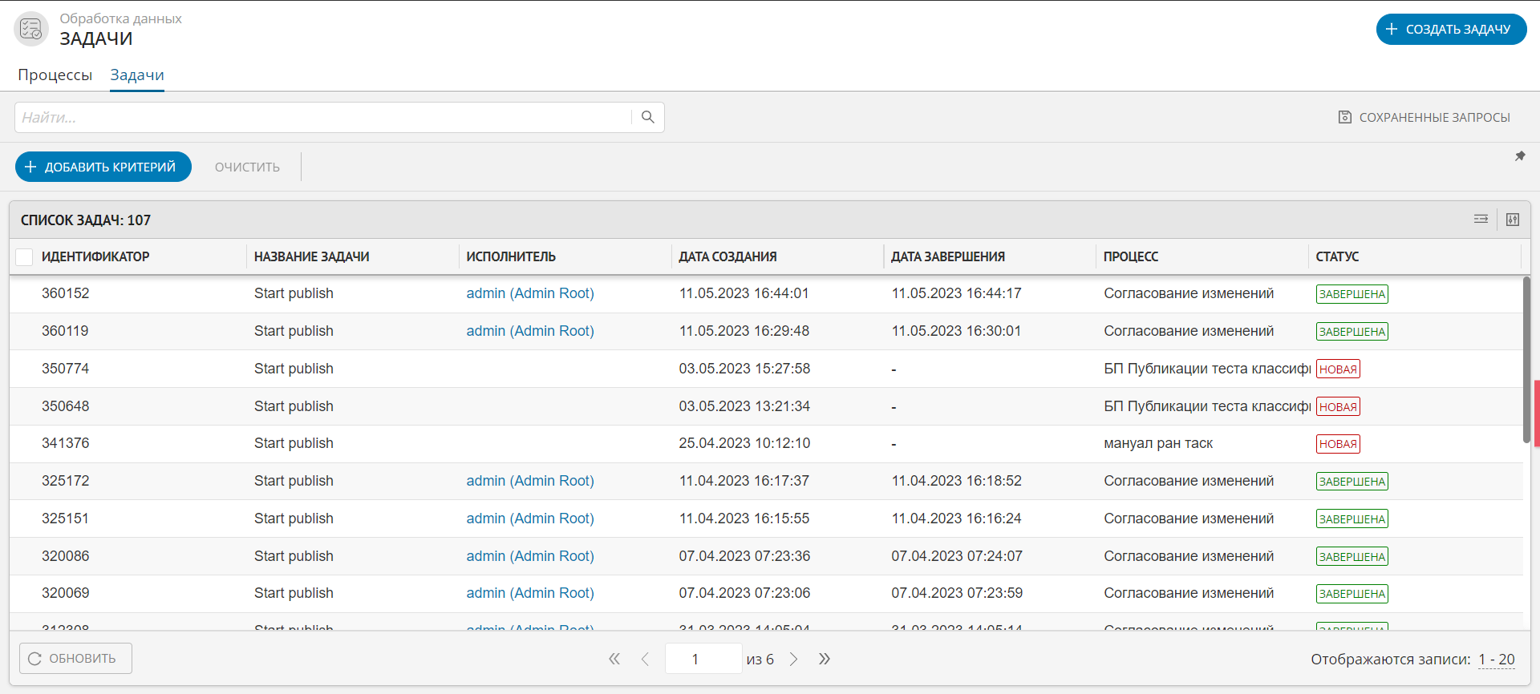Screen dimensions: 1540x694
Task: Click process мануал ран таск
Action: pyautogui.click(x=1158, y=443)
